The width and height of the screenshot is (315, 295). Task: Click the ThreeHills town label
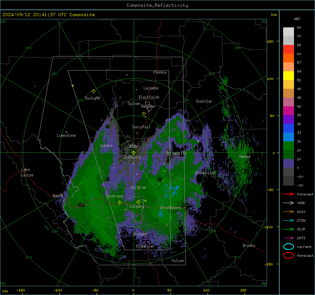click(176, 153)
